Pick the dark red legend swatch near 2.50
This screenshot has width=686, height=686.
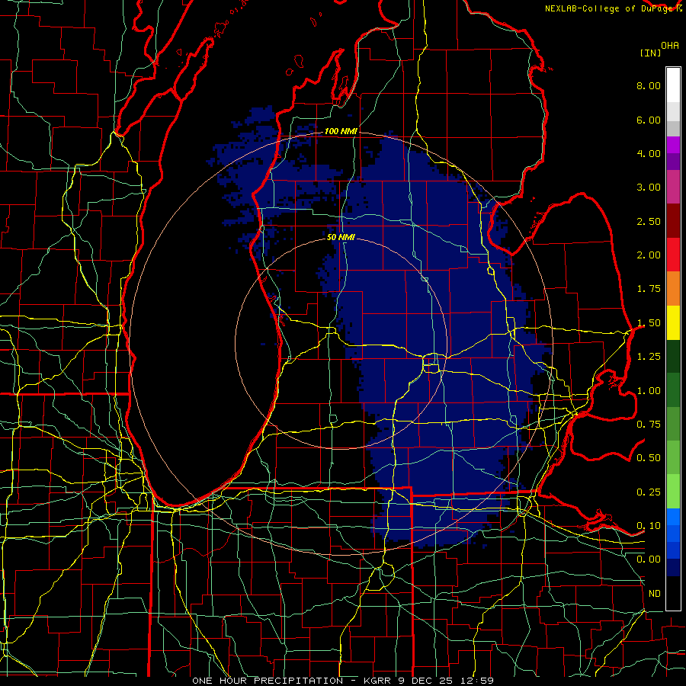pos(673,221)
